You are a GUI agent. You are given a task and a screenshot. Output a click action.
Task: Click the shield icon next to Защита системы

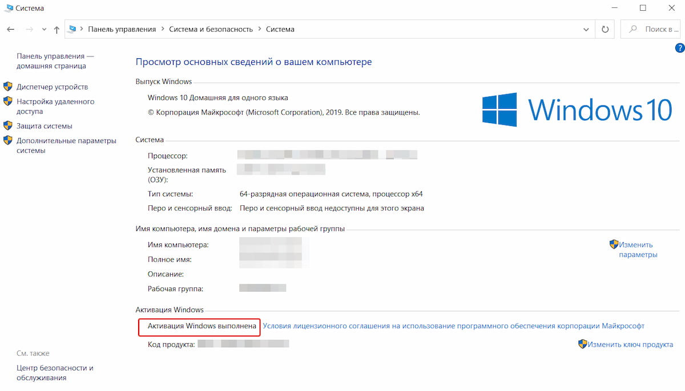pos(8,126)
